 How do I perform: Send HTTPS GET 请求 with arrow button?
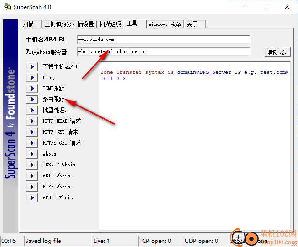pos(32,143)
